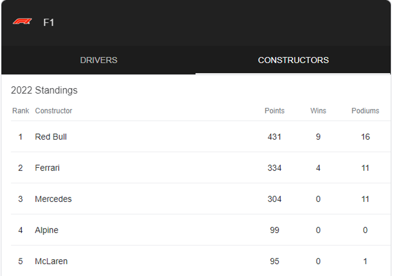Open the Alpine constructor entry
This screenshot has width=393, height=276.
click(47, 230)
